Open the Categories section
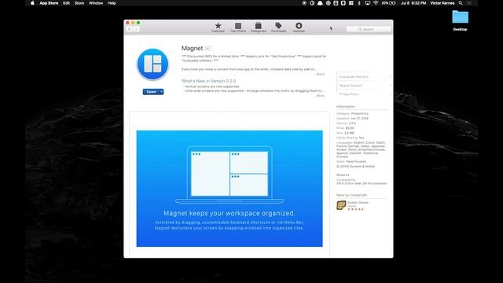503x283 pixels. click(259, 28)
